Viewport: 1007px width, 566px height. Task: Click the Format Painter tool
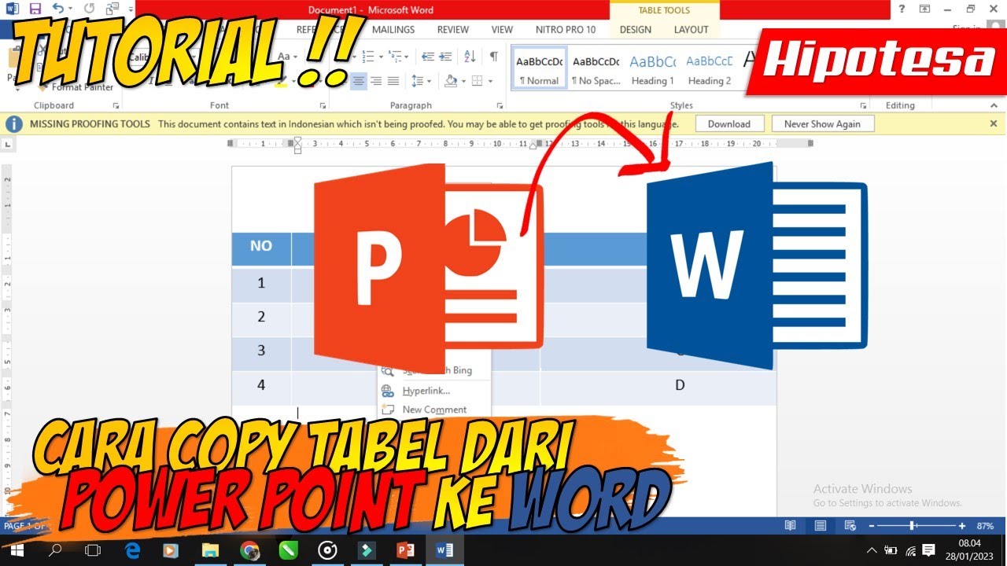[x=76, y=87]
